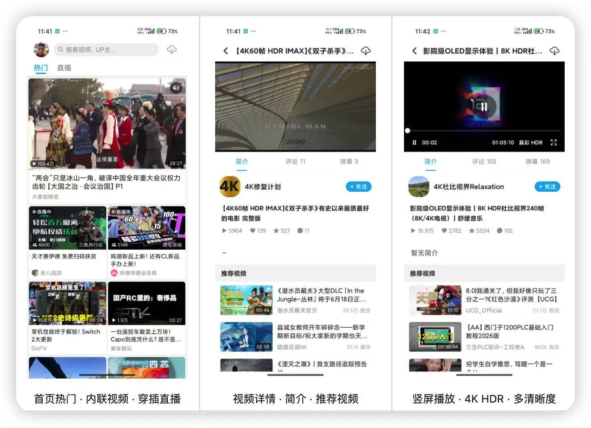This screenshot has height=428, width=591.
Task: Open the 评论 102 comments tab
Action: coord(484,161)
